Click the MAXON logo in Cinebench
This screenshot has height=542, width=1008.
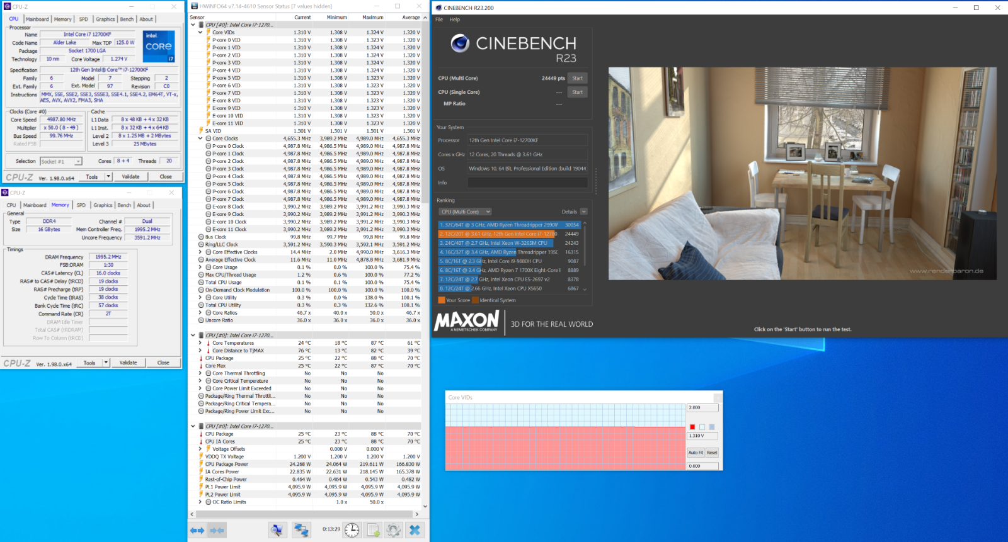click(x=467, y=321)
